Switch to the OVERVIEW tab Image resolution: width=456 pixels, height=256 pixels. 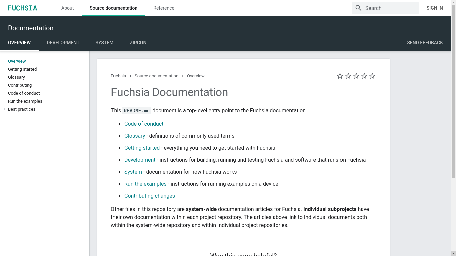point(19,43)
